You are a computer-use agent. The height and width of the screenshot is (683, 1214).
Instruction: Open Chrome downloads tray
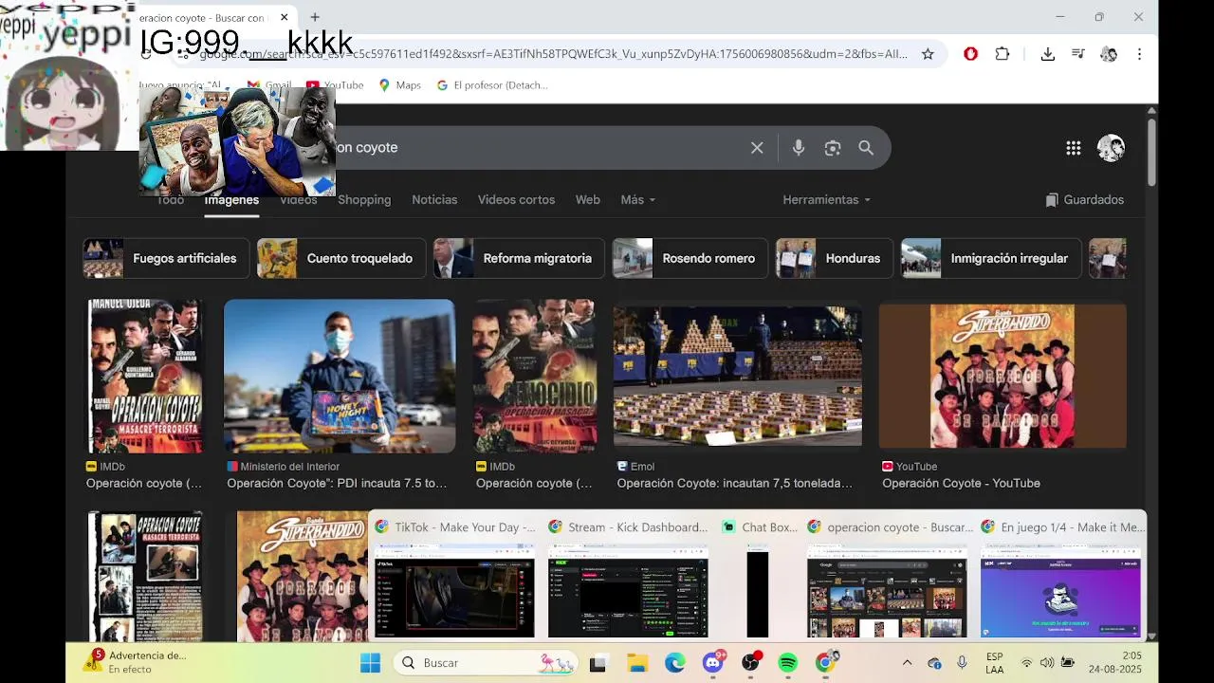click(x=1048, y=54)
